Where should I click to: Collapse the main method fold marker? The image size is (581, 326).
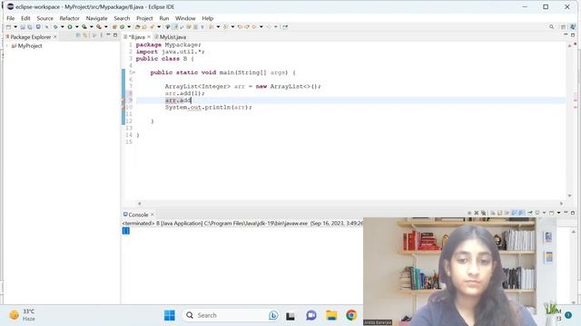coord(133,72)
